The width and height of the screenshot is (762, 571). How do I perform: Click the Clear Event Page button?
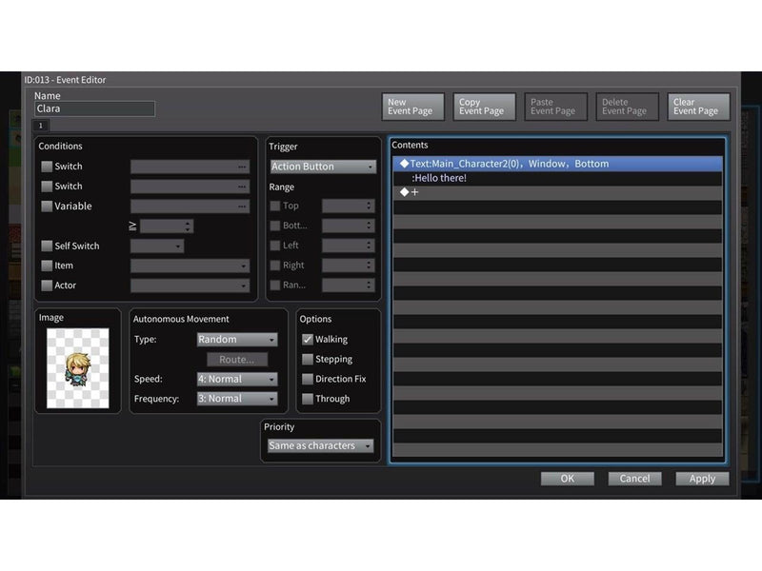tap(698, 107)
